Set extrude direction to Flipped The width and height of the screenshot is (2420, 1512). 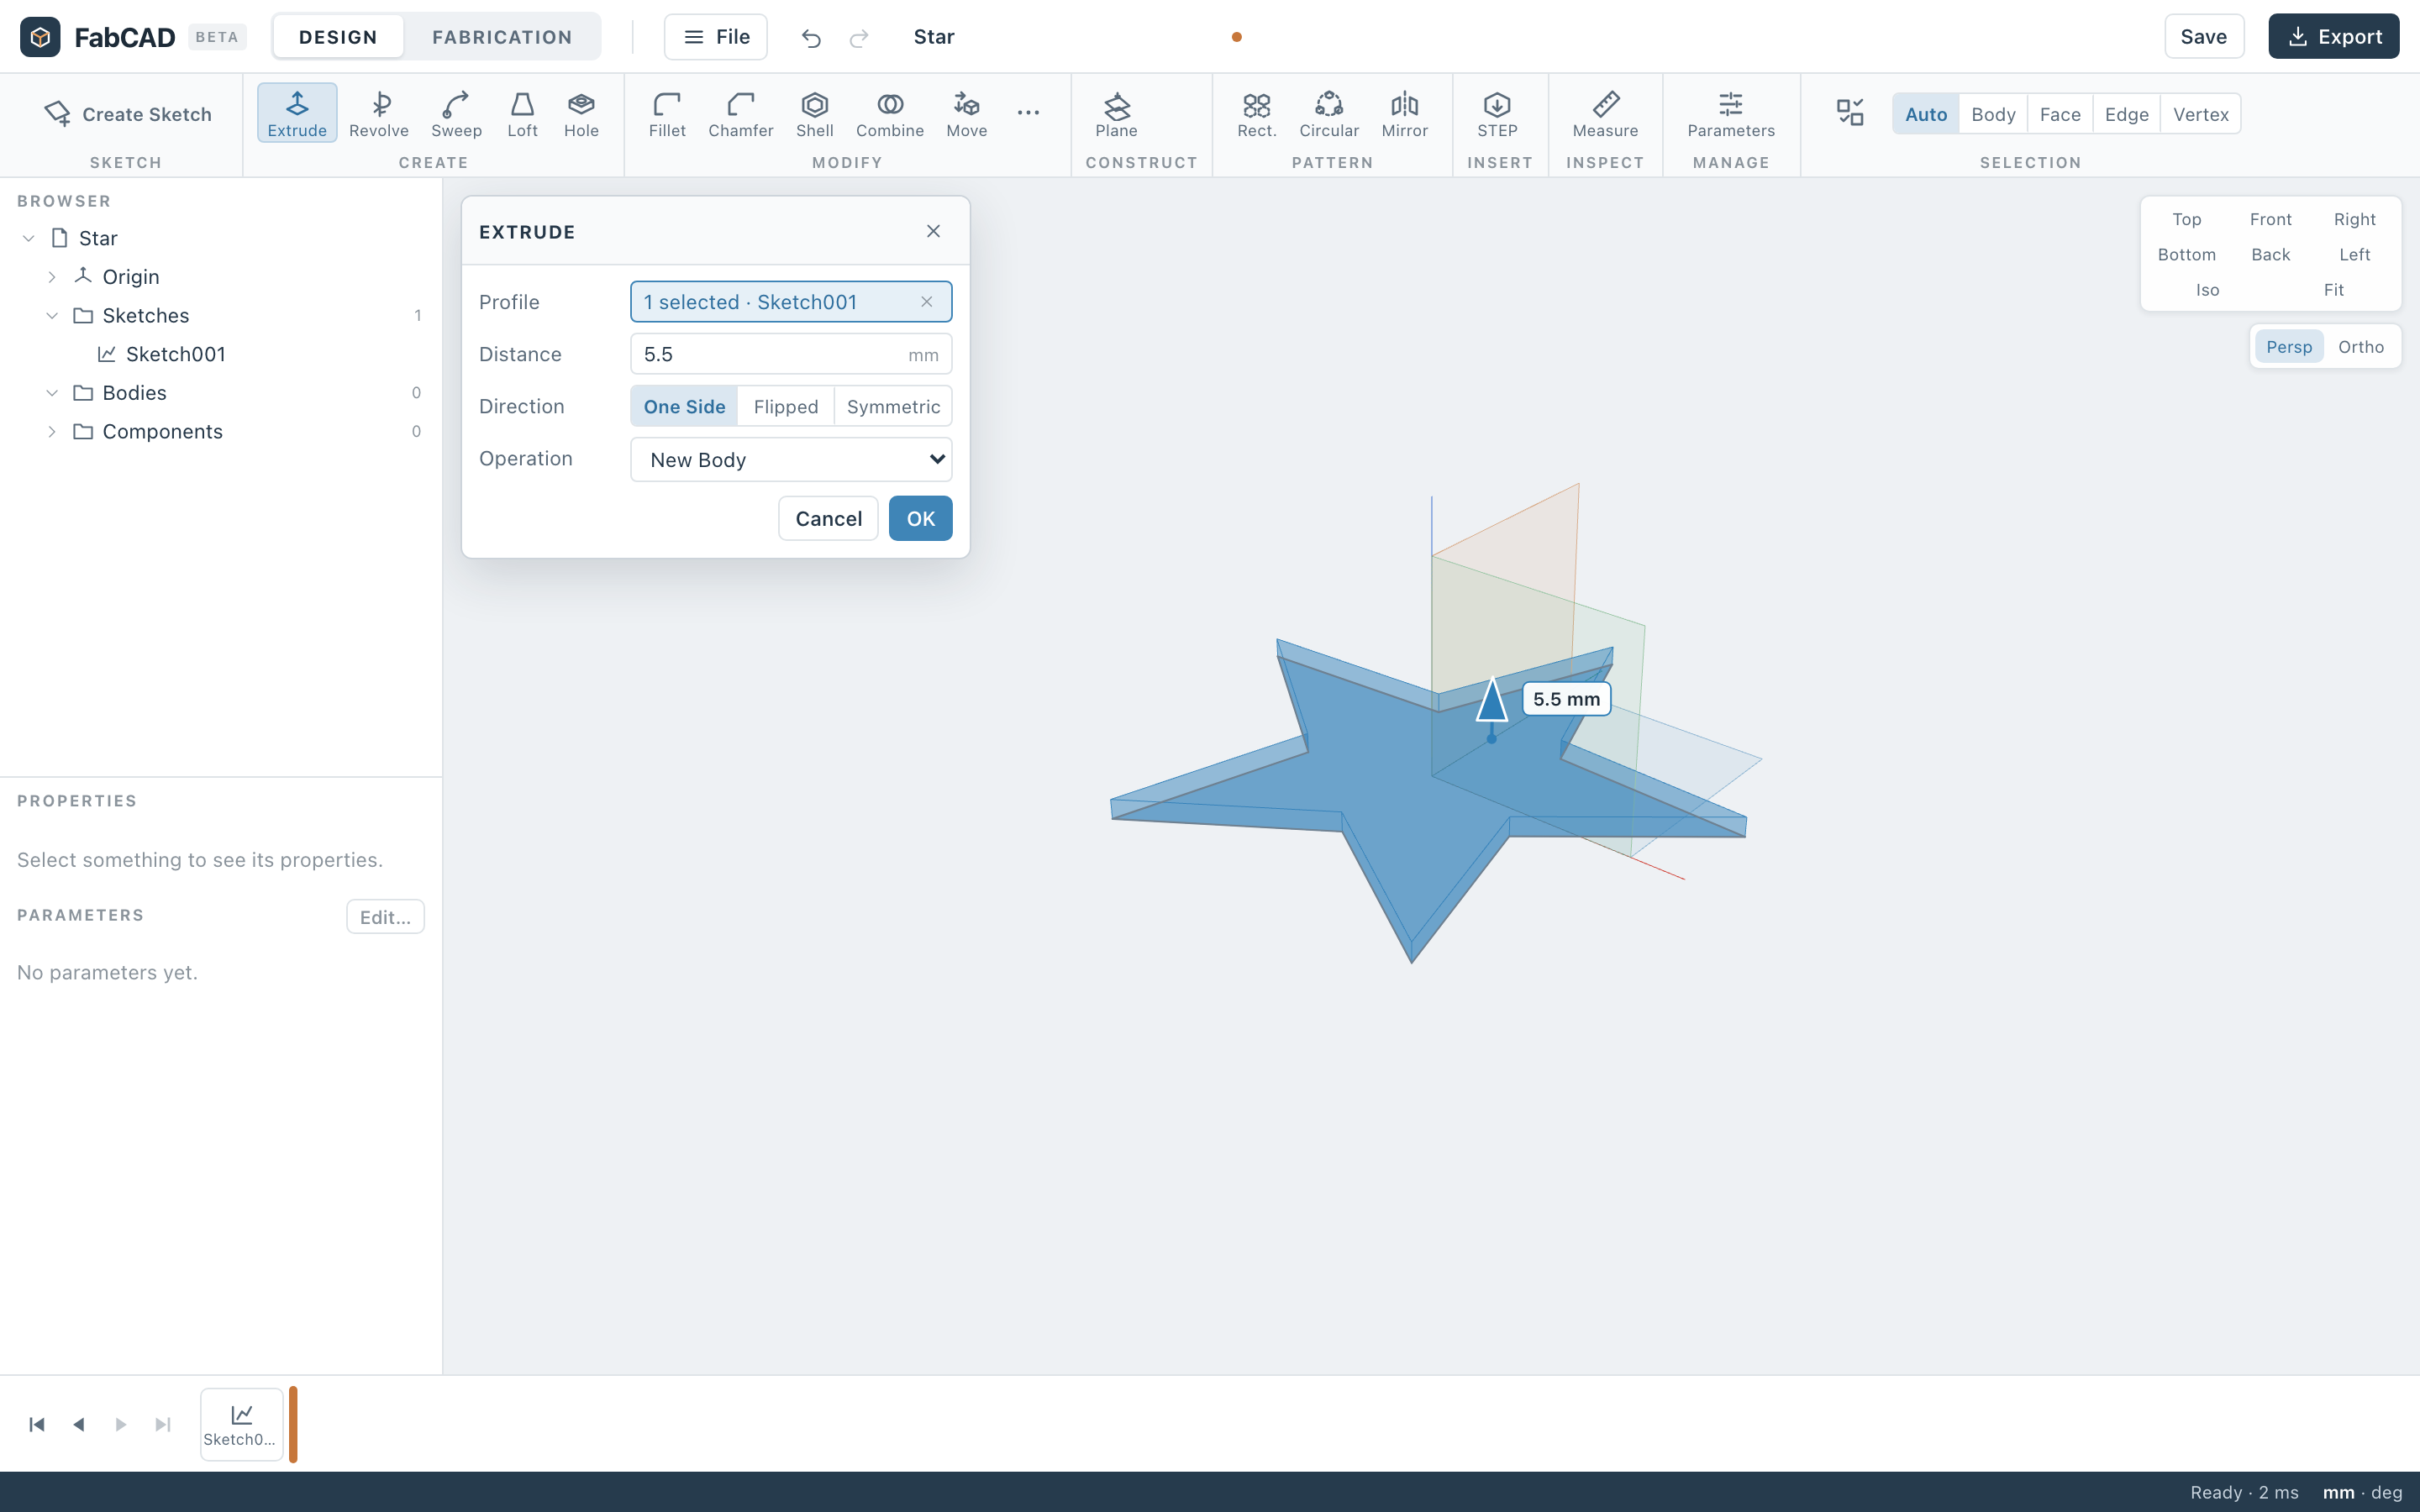(786, 406)
